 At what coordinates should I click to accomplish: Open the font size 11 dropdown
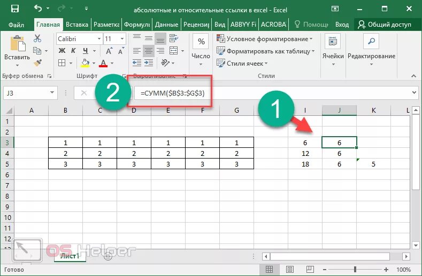tap(122, 39)
